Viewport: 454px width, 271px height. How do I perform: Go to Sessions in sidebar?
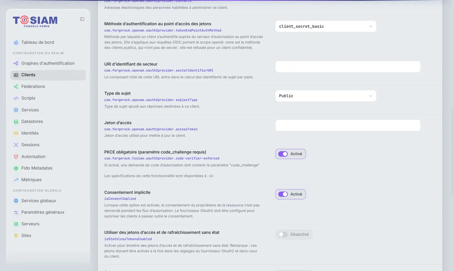(48, 145)
